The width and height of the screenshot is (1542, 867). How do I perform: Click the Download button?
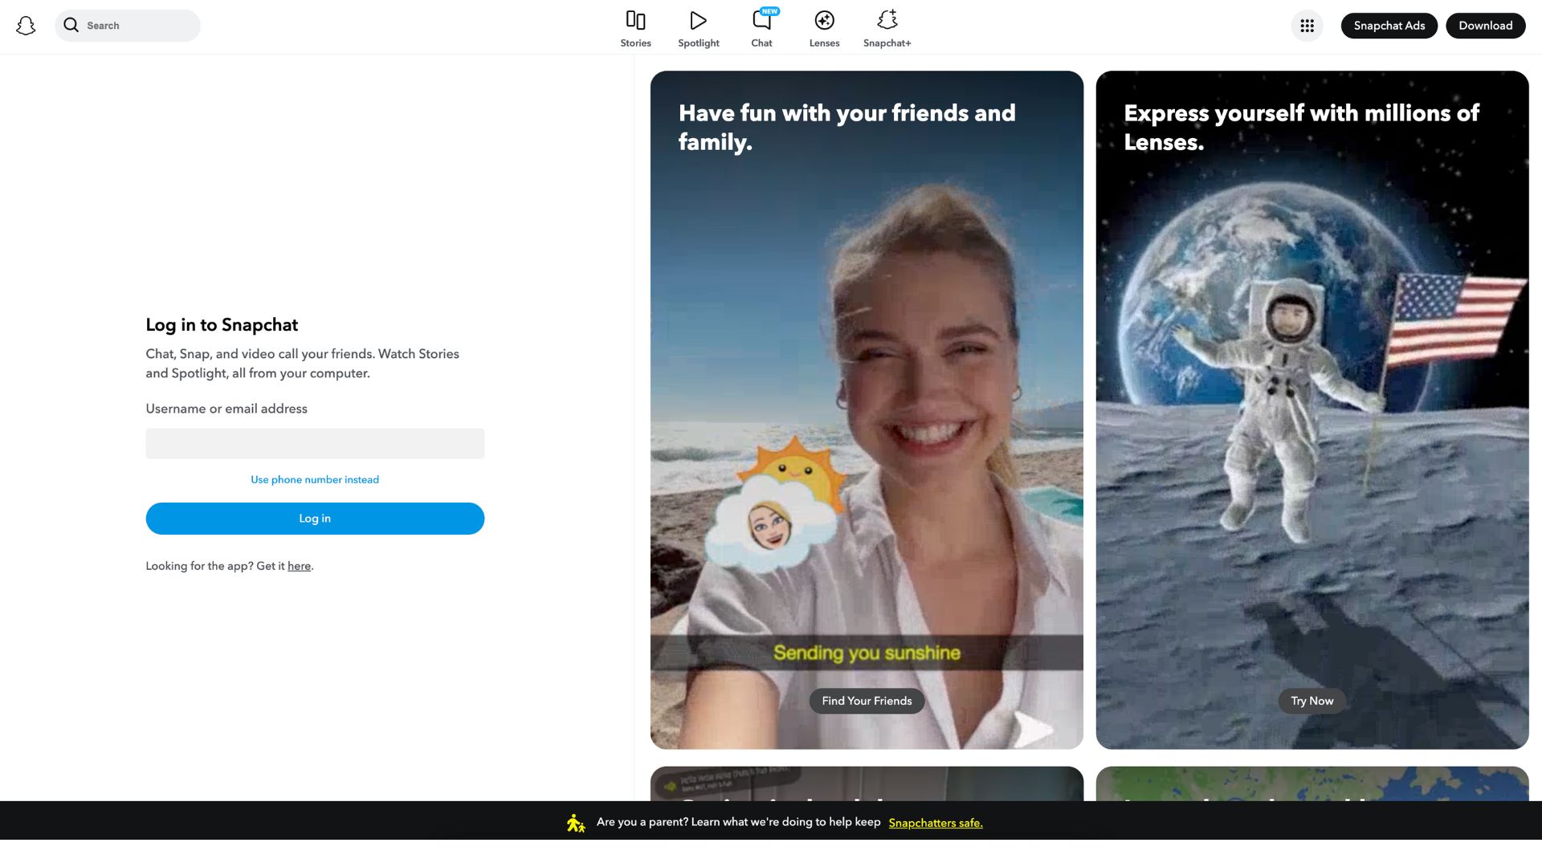pyautogui.click(x=1485, y=26)
